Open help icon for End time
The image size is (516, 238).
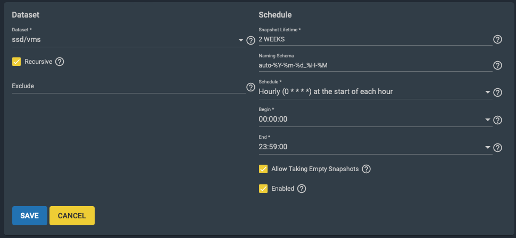pos(497,148)
